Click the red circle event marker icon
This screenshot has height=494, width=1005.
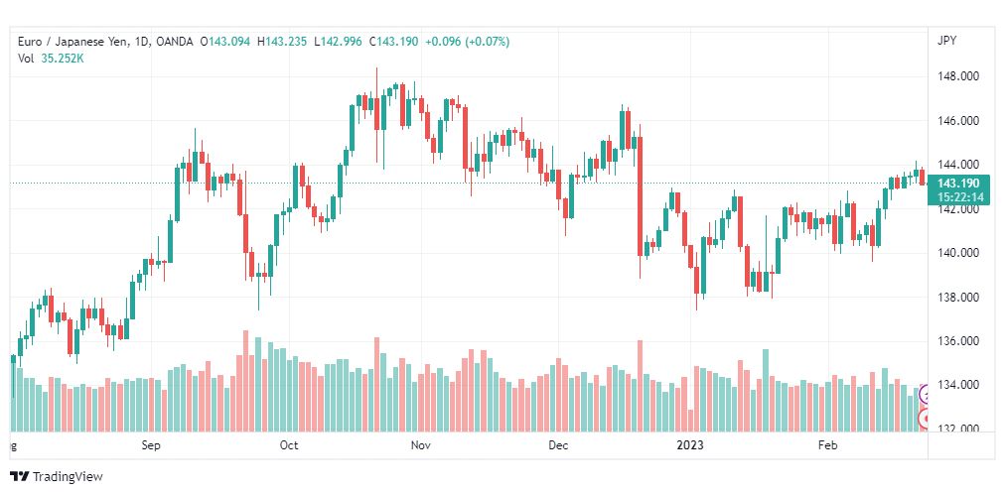[x=925, y=420]
